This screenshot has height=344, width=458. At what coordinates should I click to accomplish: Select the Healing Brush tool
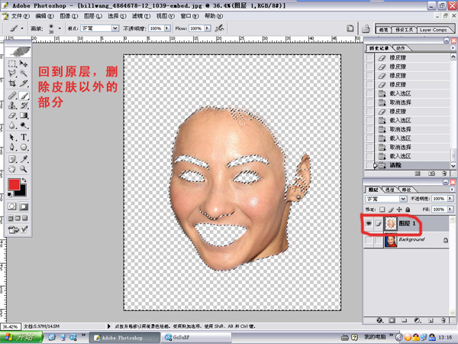(12, 96)
